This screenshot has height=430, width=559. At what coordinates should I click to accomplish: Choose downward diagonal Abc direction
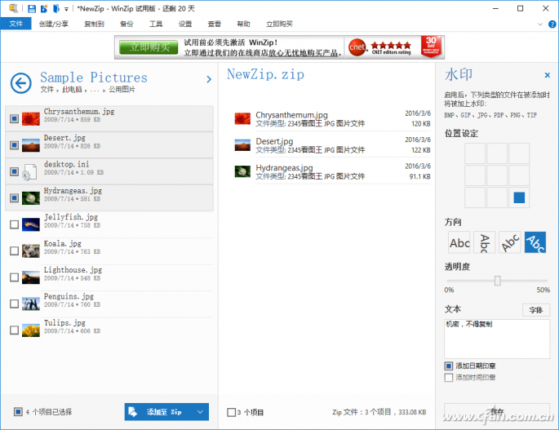pyautogui.click(x=535, y=242)
